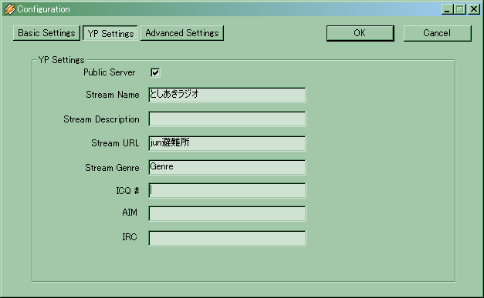Place cursor in ICQ # field
Viewport: 484px width, 298px height.
pyautogui.click(x=227, y=190)
